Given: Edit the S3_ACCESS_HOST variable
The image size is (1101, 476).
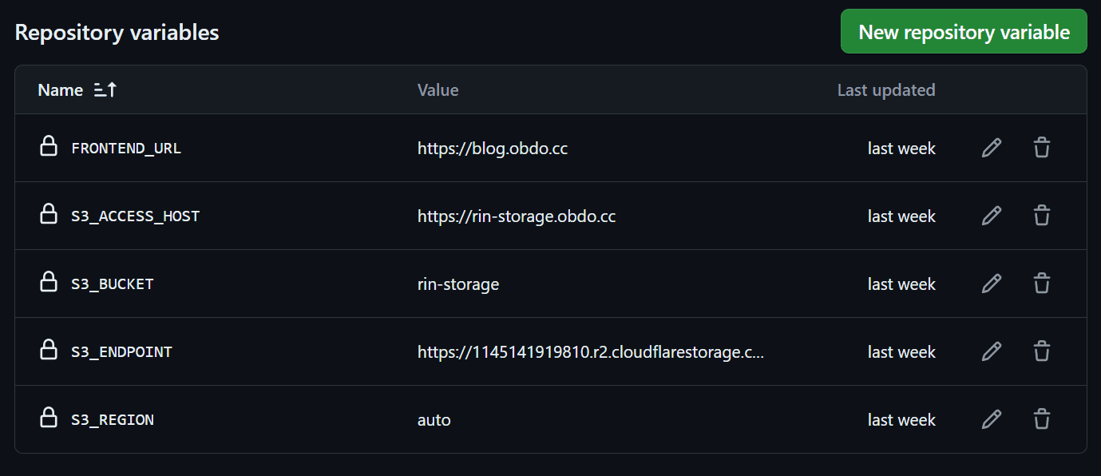Looking at the screenshot, I should (991, 216).
